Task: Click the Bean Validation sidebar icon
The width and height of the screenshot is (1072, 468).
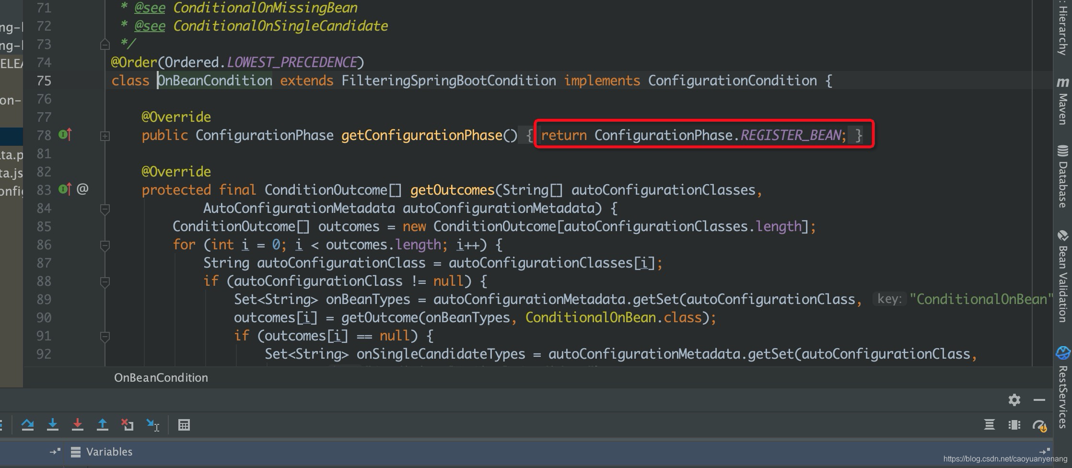Action: point(1062,235)
